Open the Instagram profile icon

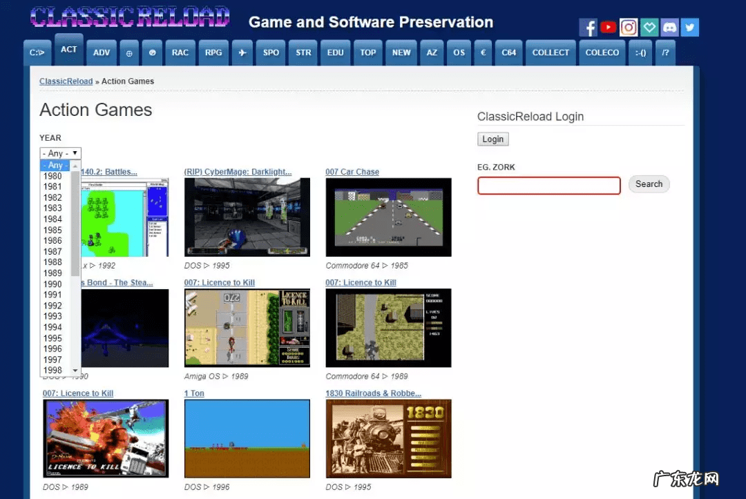pyautogui.click(x=629, y=28)
